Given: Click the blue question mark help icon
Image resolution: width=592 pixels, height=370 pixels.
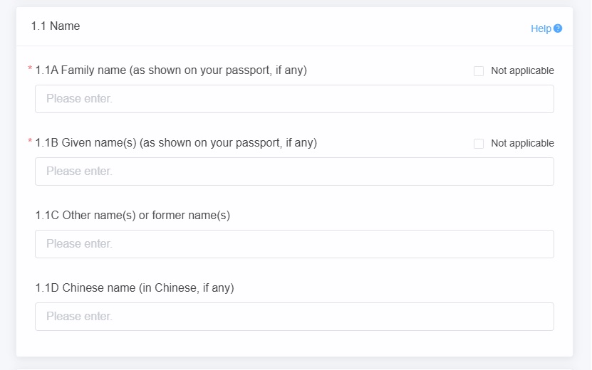Looking at the screenshot, I should (x=558, y=28).
